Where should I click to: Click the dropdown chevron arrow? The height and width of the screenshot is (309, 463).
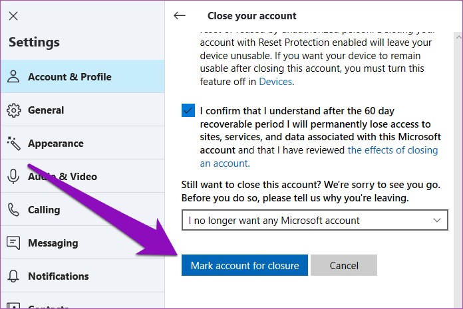(x=437, y=220)
